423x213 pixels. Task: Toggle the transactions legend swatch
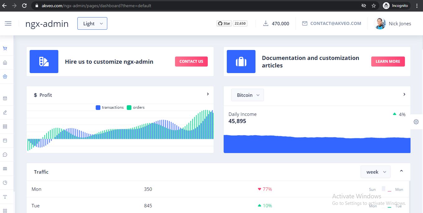click(x=98, y=107)
